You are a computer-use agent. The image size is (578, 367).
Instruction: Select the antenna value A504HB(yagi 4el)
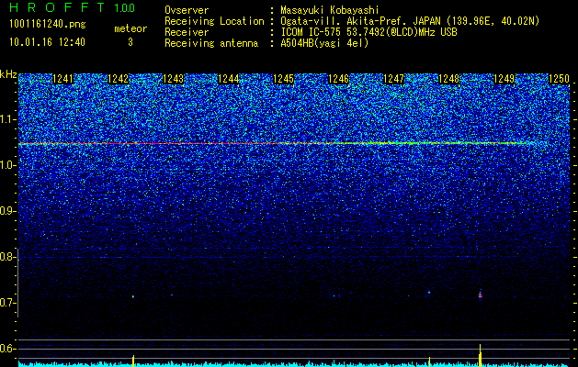click(x=324, y=43)
